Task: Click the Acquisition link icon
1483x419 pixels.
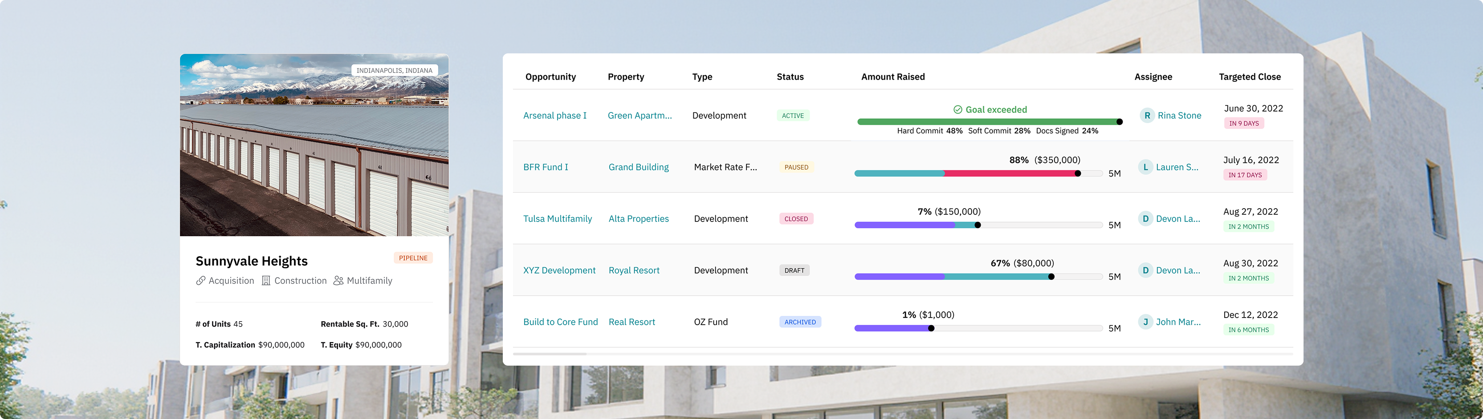Action: [200, 281]
